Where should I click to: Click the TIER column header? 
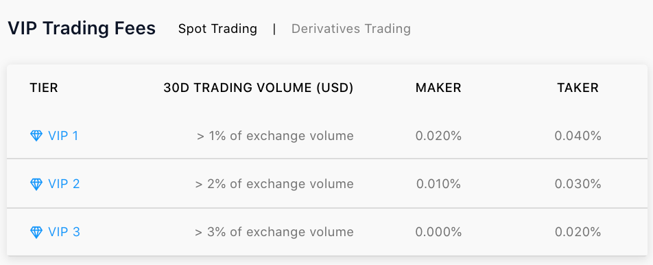pyautogui.click(x=44, y=87)
